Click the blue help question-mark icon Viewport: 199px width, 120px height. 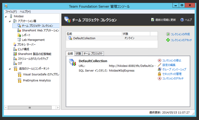pos(182,20)
